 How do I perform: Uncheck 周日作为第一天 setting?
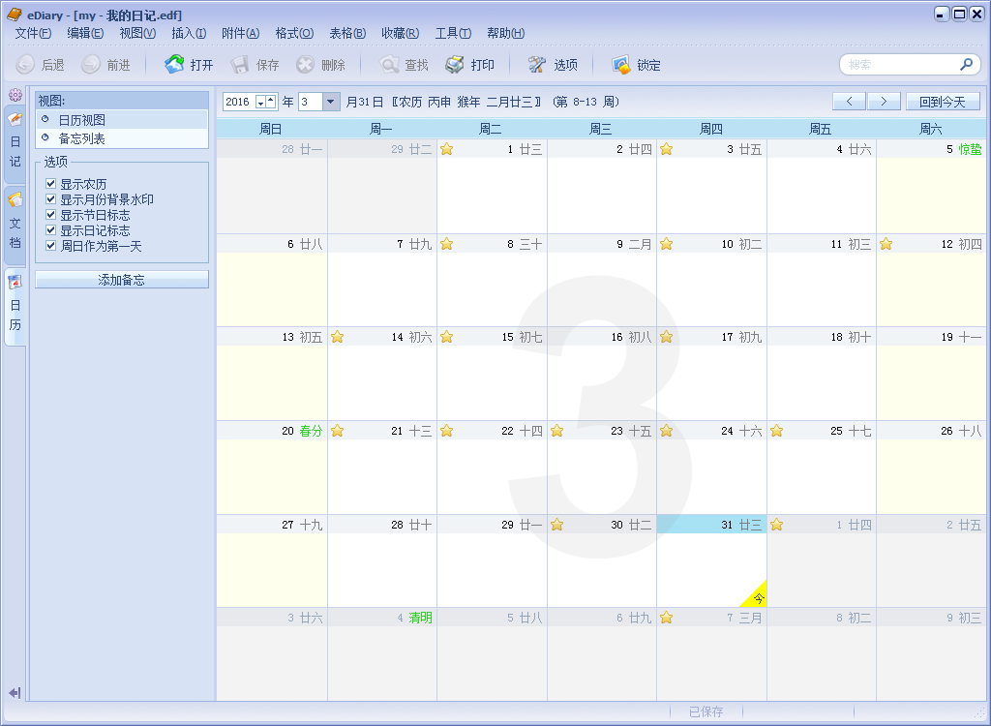[x=50, y=245]
